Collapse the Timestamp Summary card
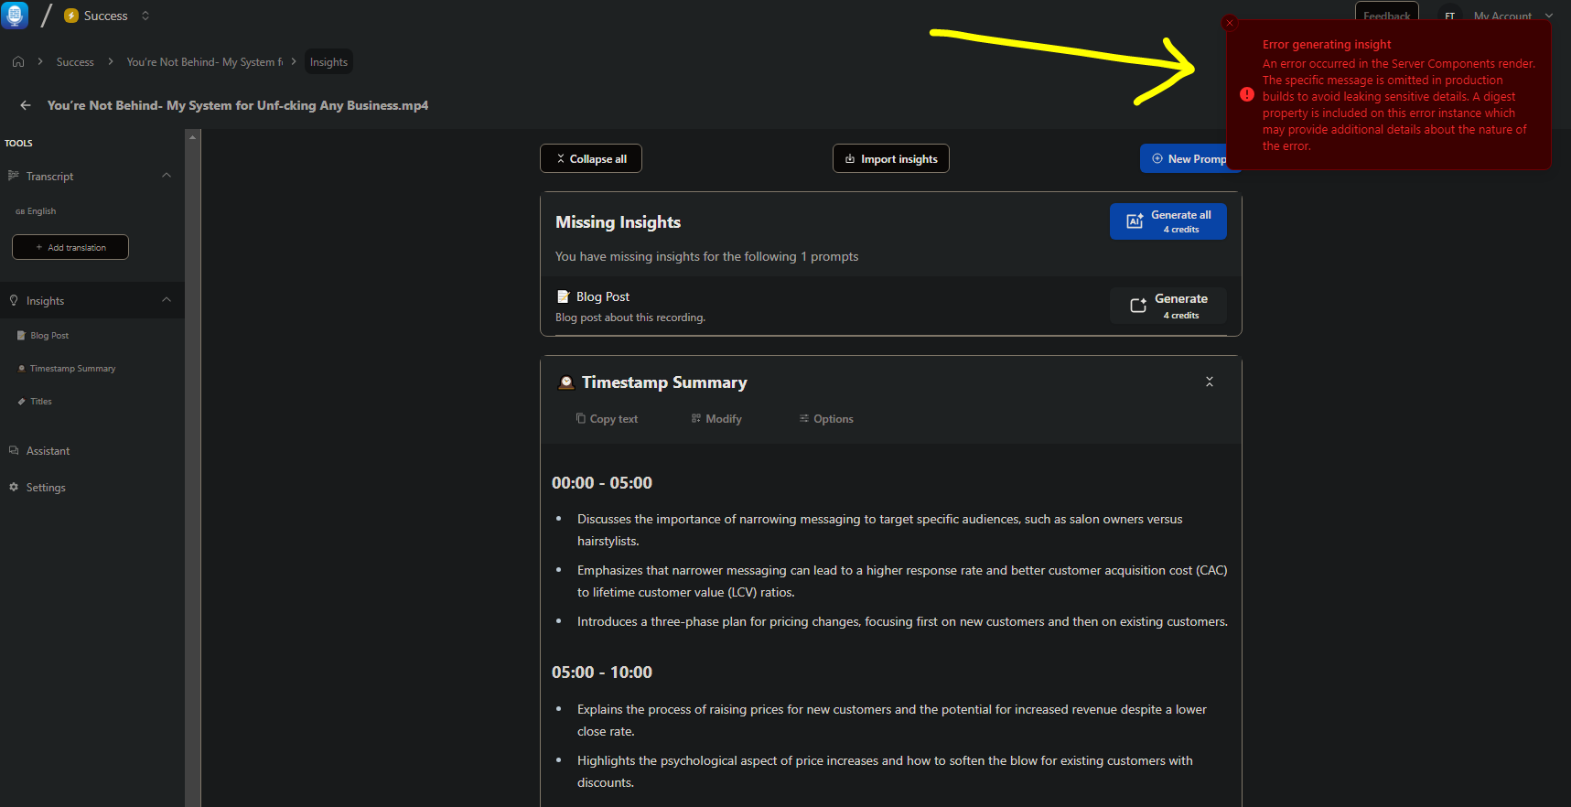The height and width of the screenshot is (807, 1571). pyautogui.click(x=1209, y=382)
